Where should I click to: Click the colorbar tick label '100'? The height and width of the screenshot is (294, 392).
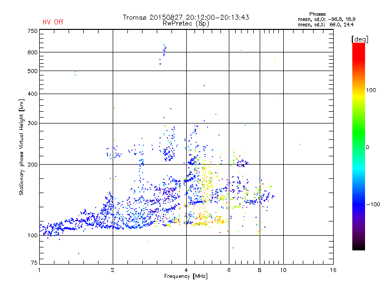tap(371, 90)
